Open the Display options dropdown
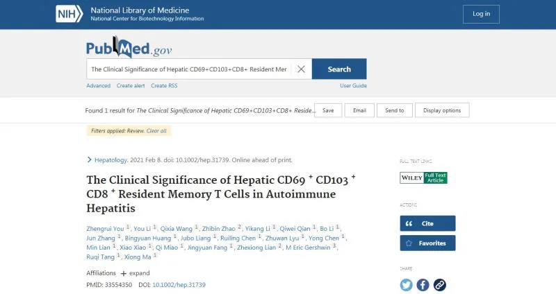Viewport: 556px width, 294px height. pos(442,110)
